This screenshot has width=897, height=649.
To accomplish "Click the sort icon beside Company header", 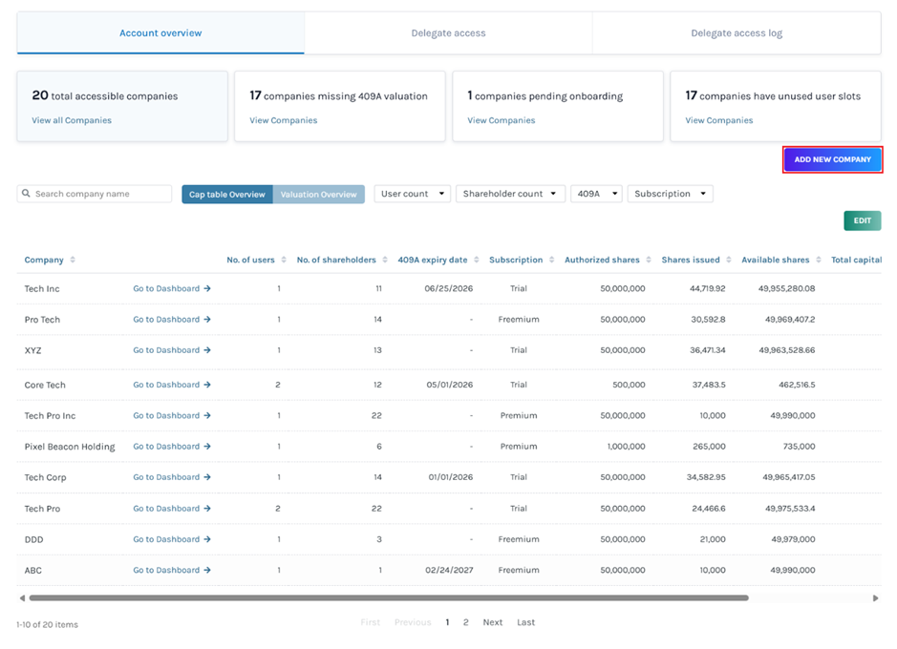I will pos(73,261).
